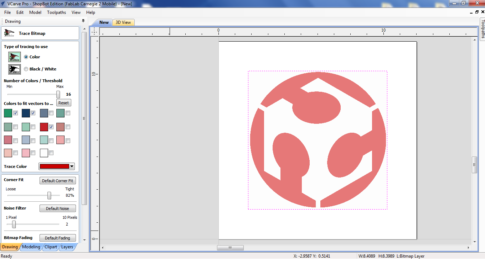485x259 pixels.
Task: Click the Black / White robin thumbnail
Action: pos(15,69)
